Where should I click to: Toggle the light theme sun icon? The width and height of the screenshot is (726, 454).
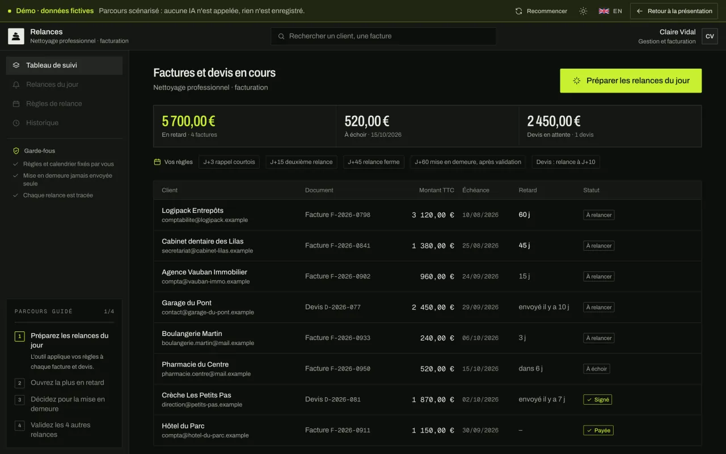point(583,11)
